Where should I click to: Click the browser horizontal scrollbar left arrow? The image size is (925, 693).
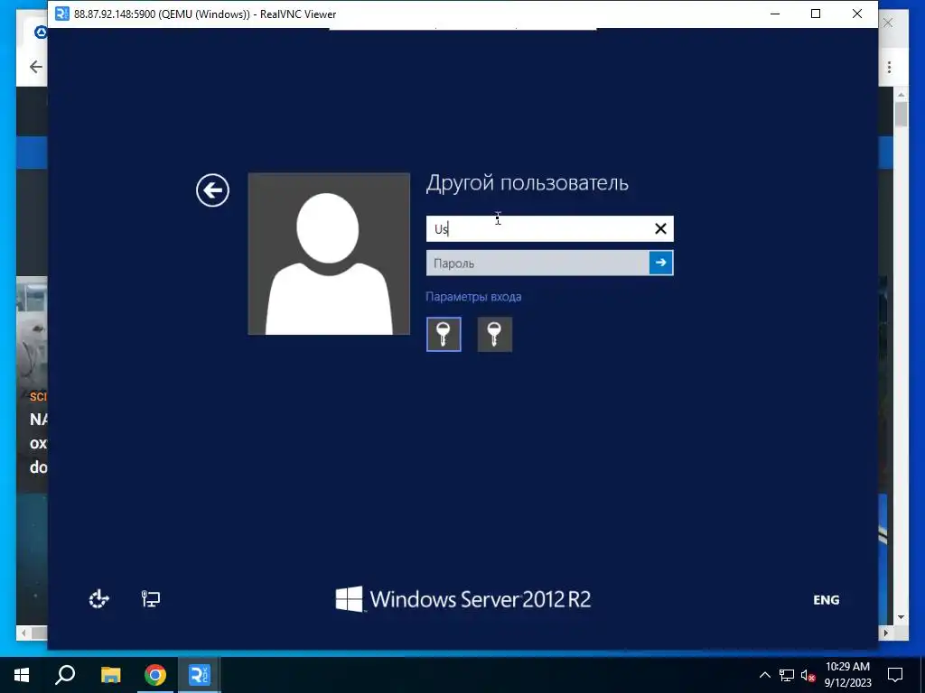pyautogui.click(x=23, y=633)
